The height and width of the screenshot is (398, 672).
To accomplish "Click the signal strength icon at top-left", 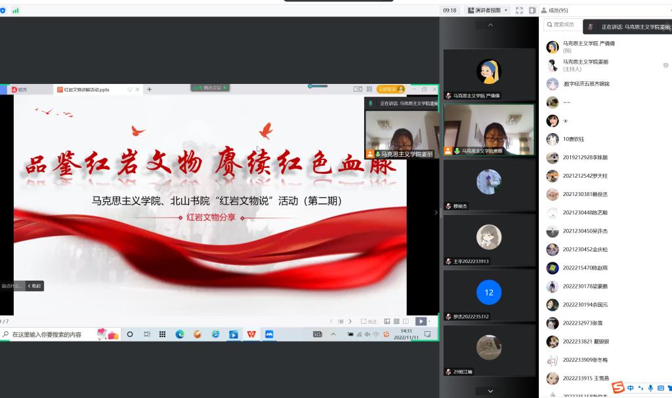I will (16, 10).
